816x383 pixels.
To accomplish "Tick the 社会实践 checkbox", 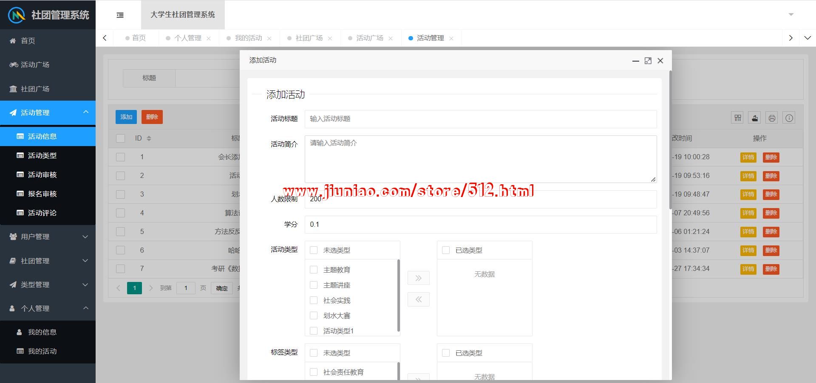I will click(x=314, y=300).
